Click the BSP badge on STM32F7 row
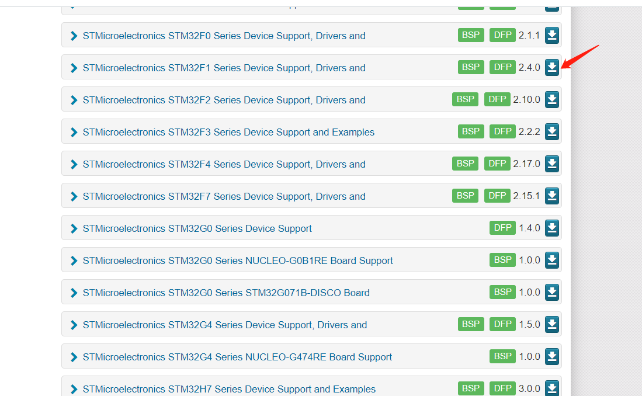 [465, 195]
